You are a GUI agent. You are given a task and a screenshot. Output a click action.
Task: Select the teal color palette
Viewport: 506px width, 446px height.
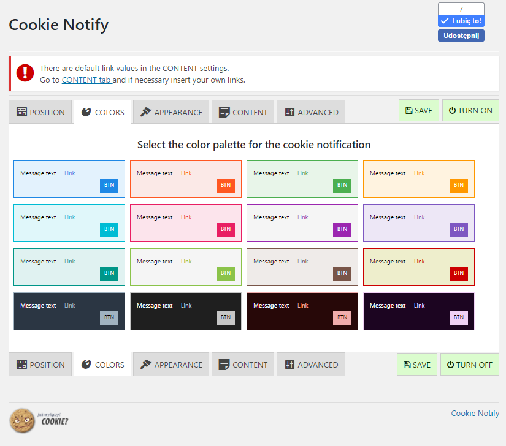69,267
